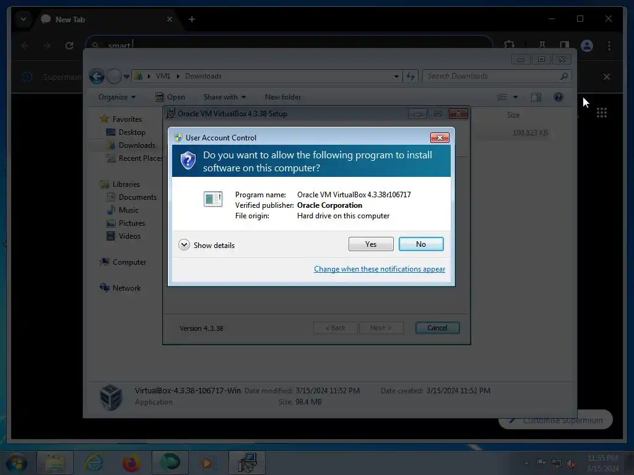Open browser profile avatar icon

click(587, 45)
